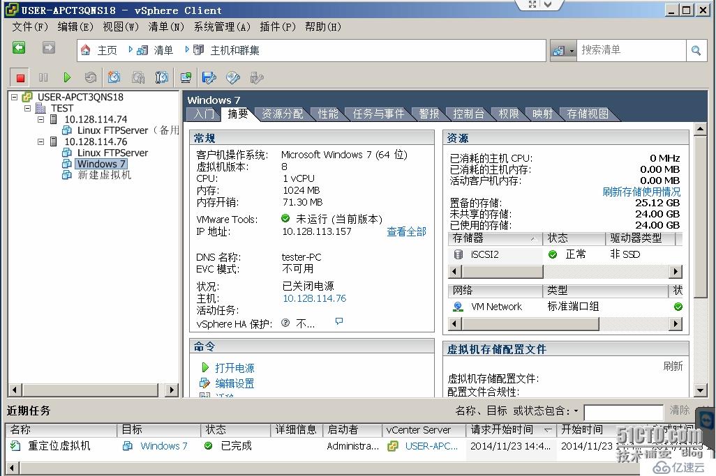Collapse the 10.128.114.76 host node

(x=41, y=141)
